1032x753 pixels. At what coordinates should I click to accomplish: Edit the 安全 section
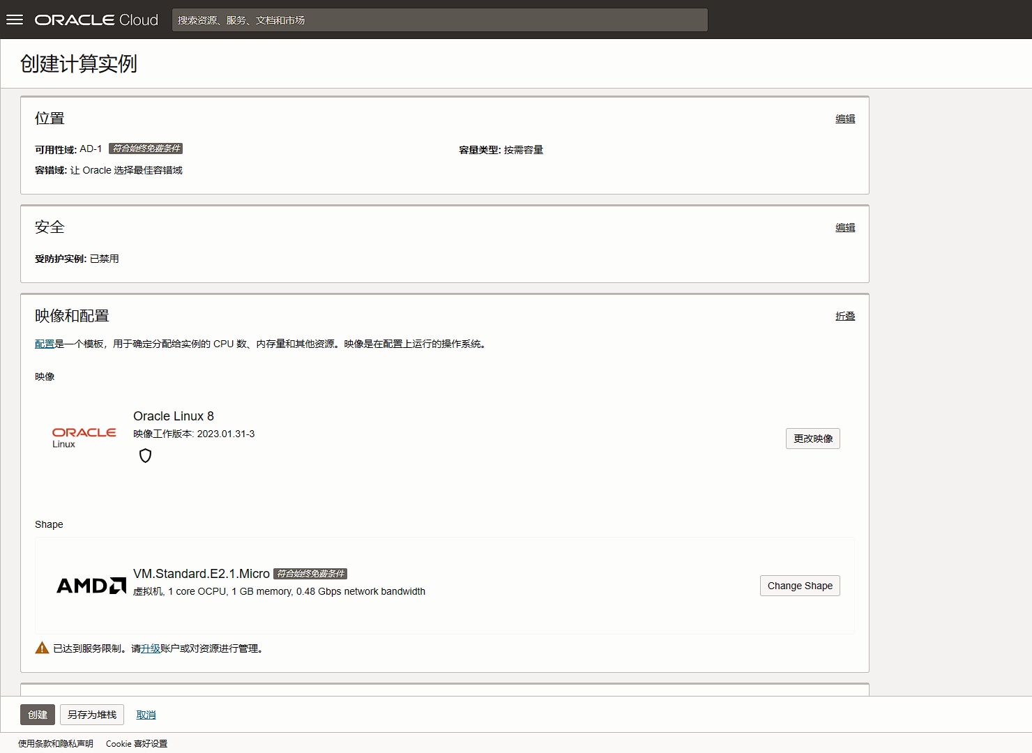845,228
